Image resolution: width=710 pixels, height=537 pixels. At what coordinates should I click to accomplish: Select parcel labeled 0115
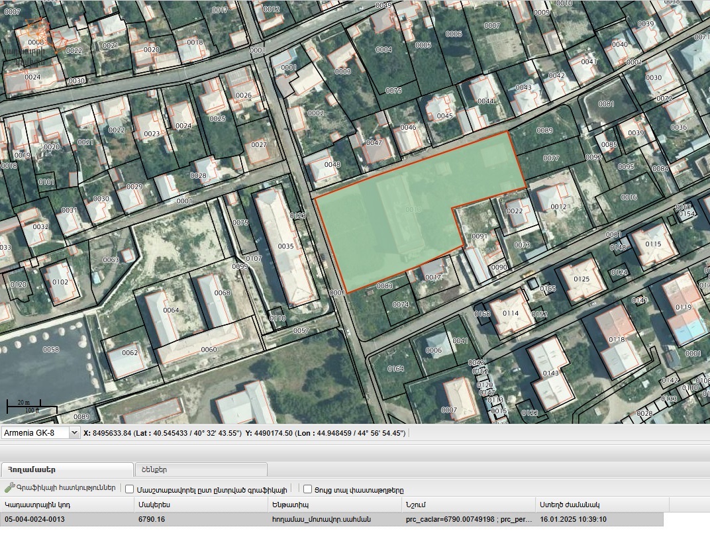point(653,244)
